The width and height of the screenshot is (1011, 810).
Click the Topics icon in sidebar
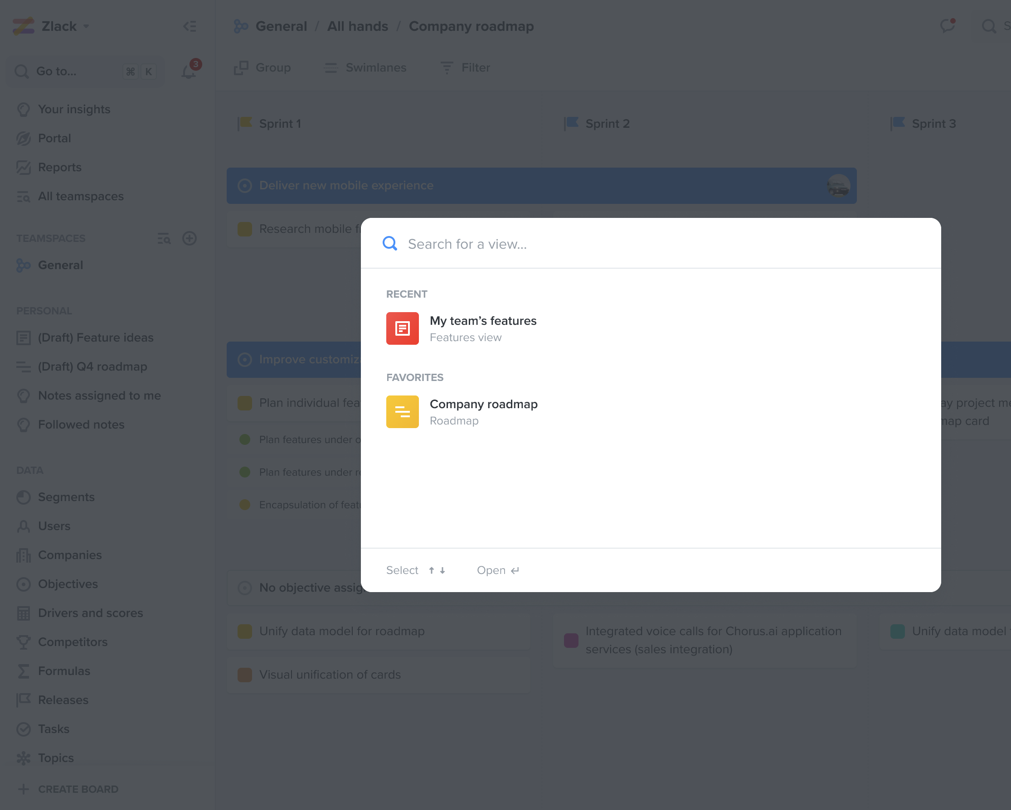[x=24, y=758]
